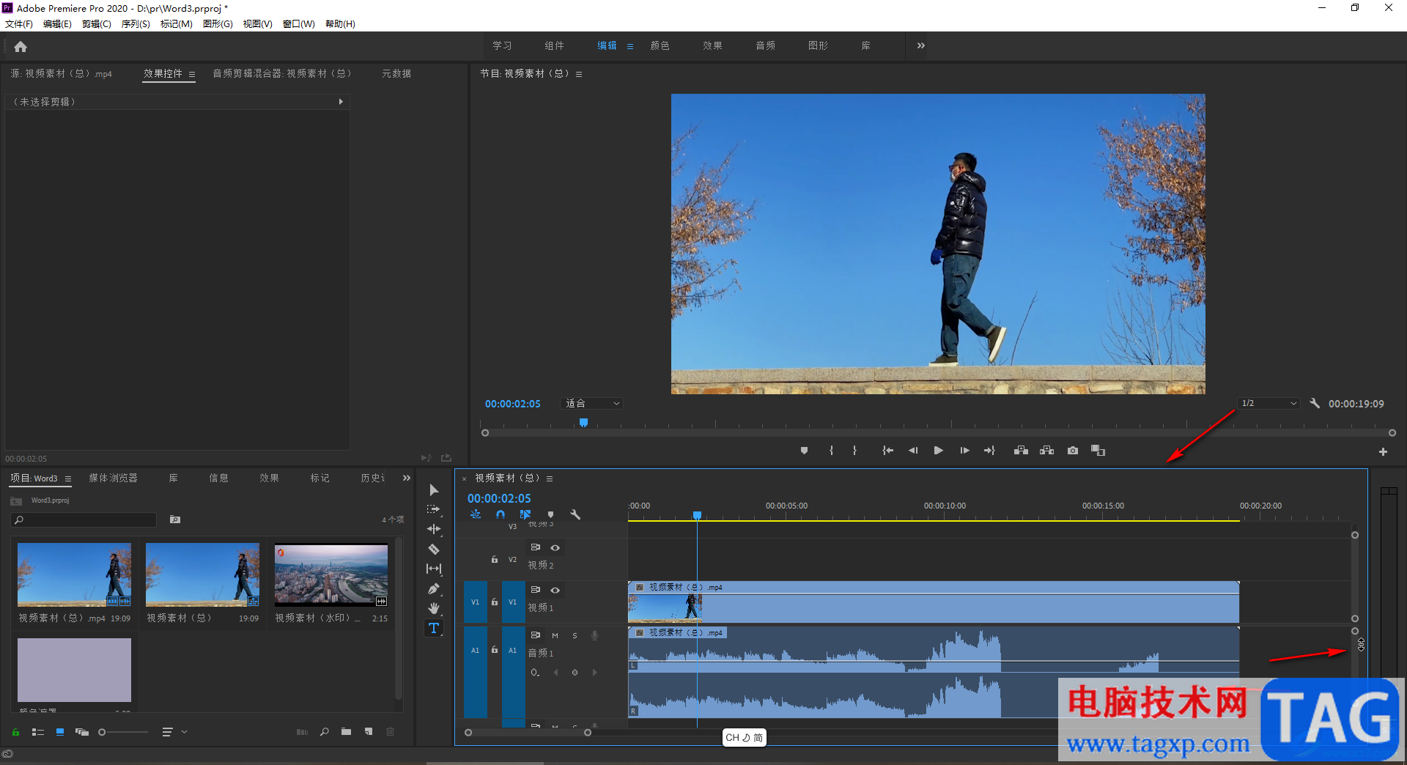Toggle snapping magnet in the timeline
Image resolution: width=1407 pixels, height=765 pixels.
pyautogui.click(x=501, y=514)
